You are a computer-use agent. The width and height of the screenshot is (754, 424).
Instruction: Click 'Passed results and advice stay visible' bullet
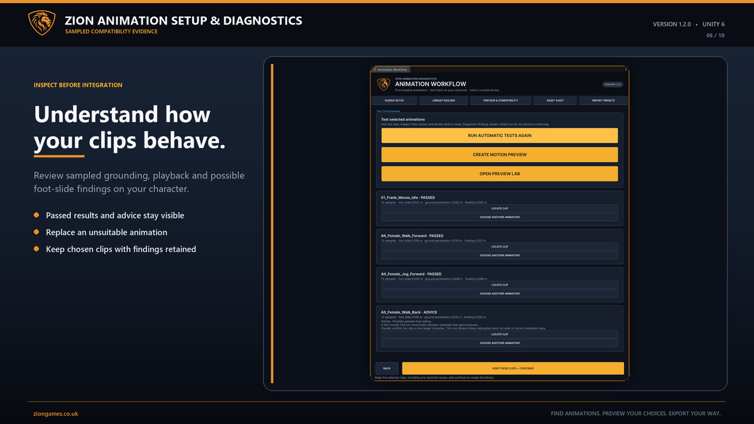(x=115, y=215)
